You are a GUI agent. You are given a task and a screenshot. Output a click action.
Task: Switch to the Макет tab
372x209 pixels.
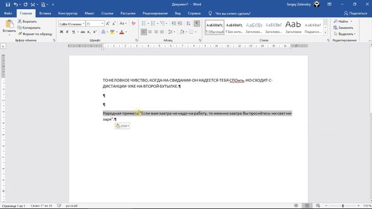point(89,13)
